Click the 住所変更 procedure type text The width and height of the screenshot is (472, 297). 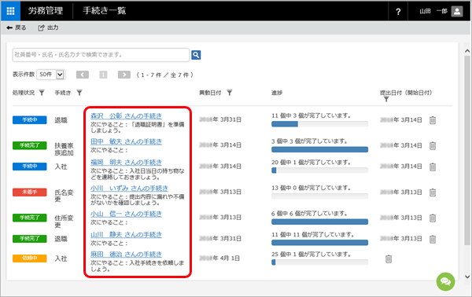coord(64,222)
